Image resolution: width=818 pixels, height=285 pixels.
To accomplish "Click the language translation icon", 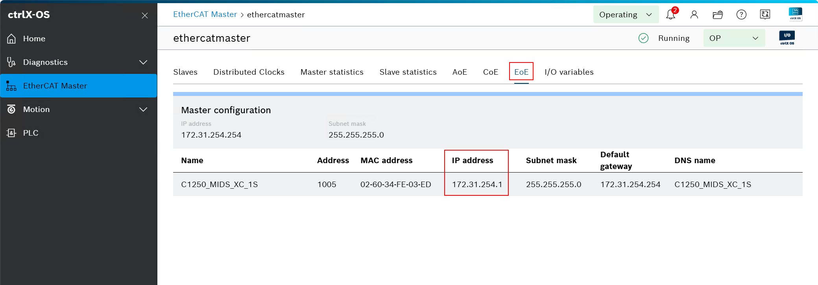I will (x=765, y=15).
